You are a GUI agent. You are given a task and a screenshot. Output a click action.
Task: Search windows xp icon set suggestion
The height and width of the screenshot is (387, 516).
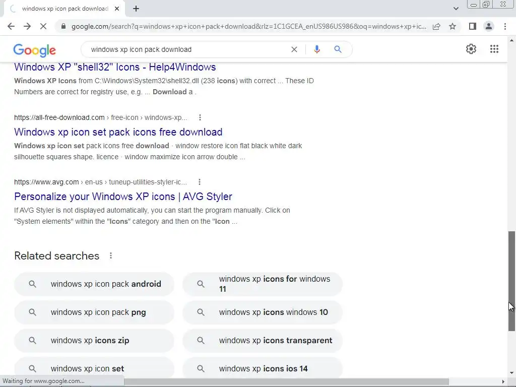(x=94, y=368)
